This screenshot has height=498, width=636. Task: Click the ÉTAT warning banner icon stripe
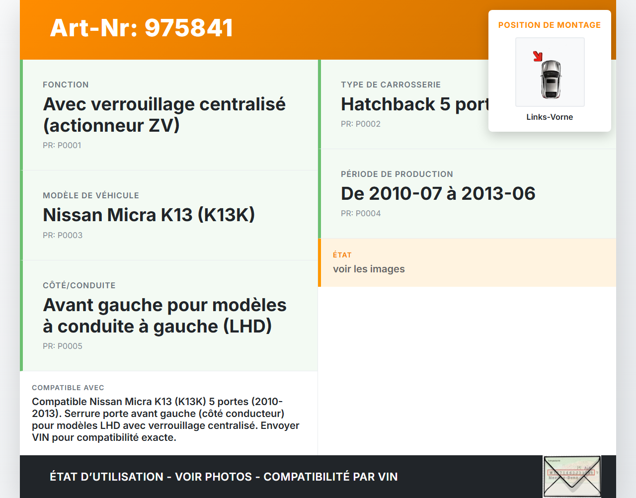point(319,262)
